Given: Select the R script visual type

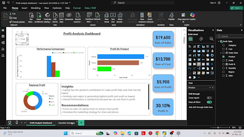Looking at the screenshot, I should point(212,64).
